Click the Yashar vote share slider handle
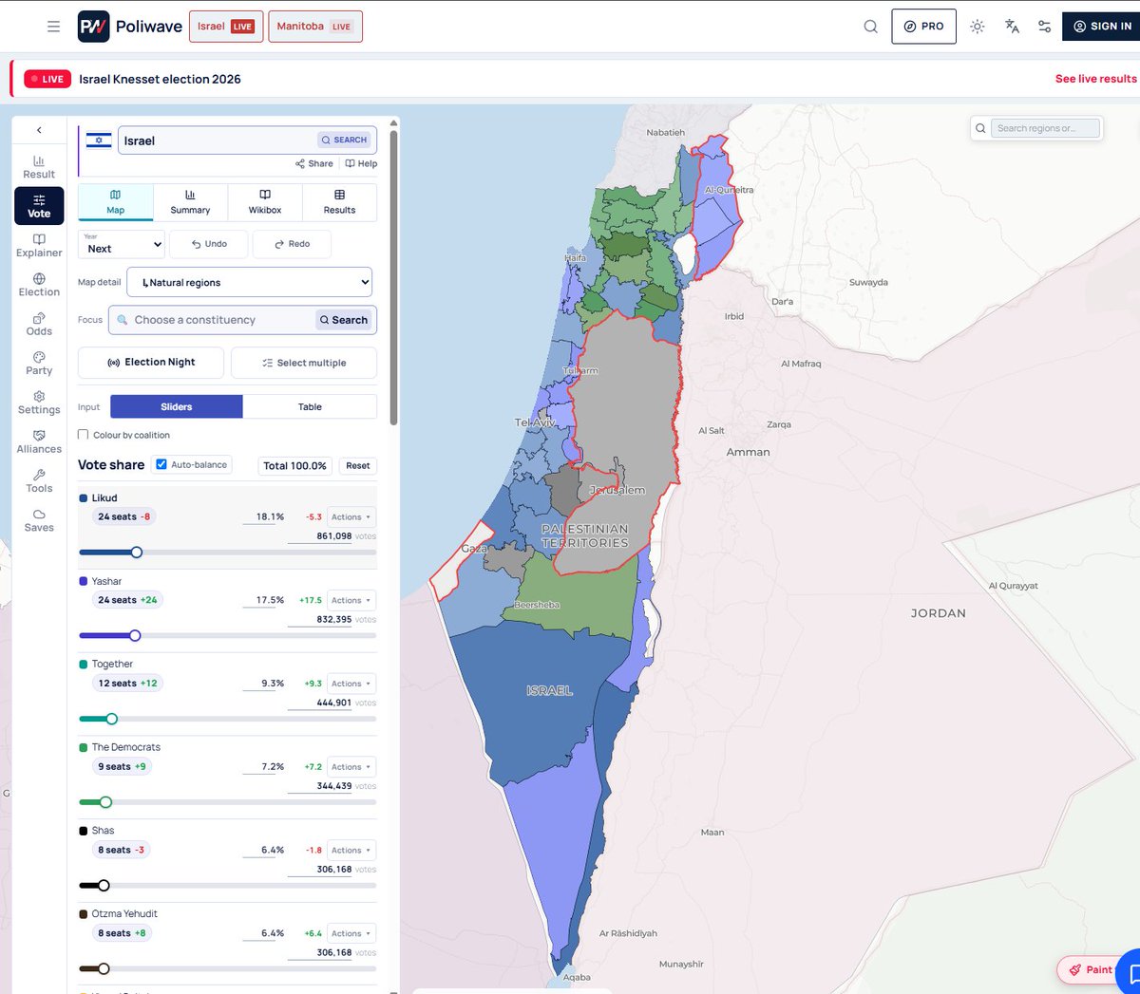Viewport: 1140px width, 994px height. pos(135,635)
